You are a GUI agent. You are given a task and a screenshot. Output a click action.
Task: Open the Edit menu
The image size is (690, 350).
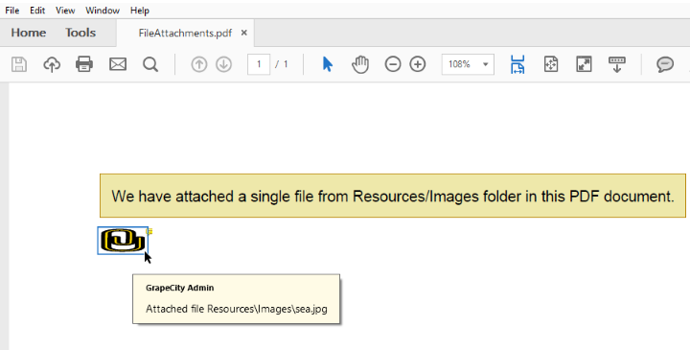37,11
